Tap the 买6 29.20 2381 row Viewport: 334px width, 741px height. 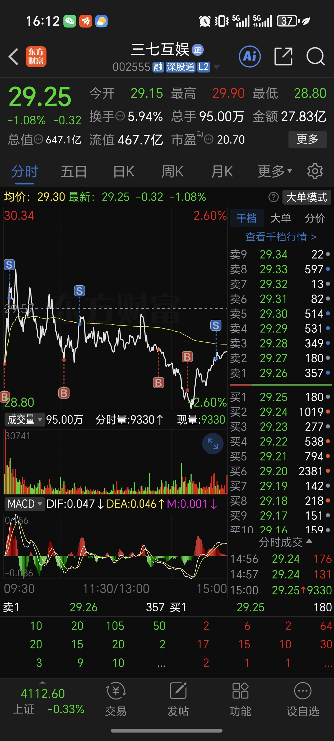click(x=281, y=471)
